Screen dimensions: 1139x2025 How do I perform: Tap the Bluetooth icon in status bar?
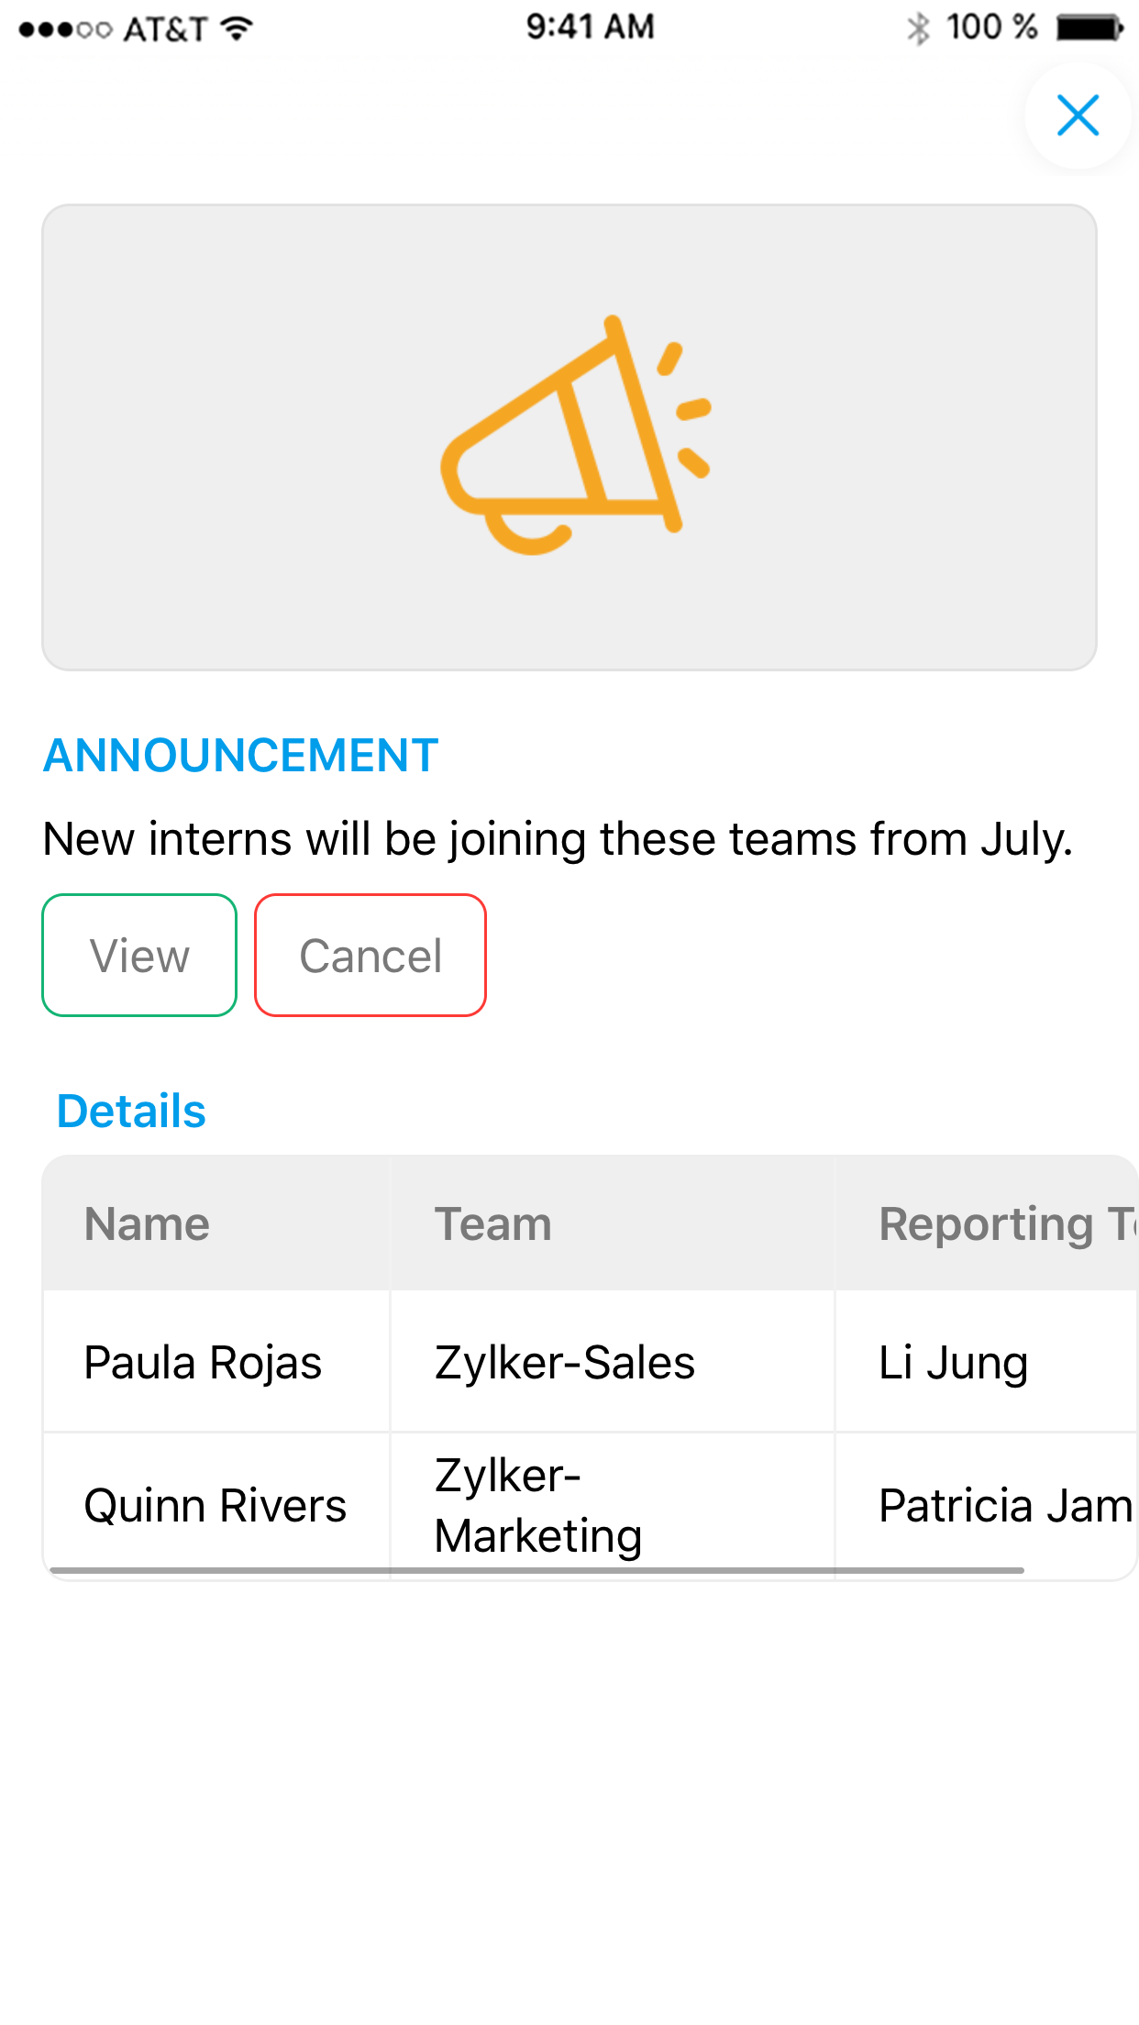(x=917, y=28)
